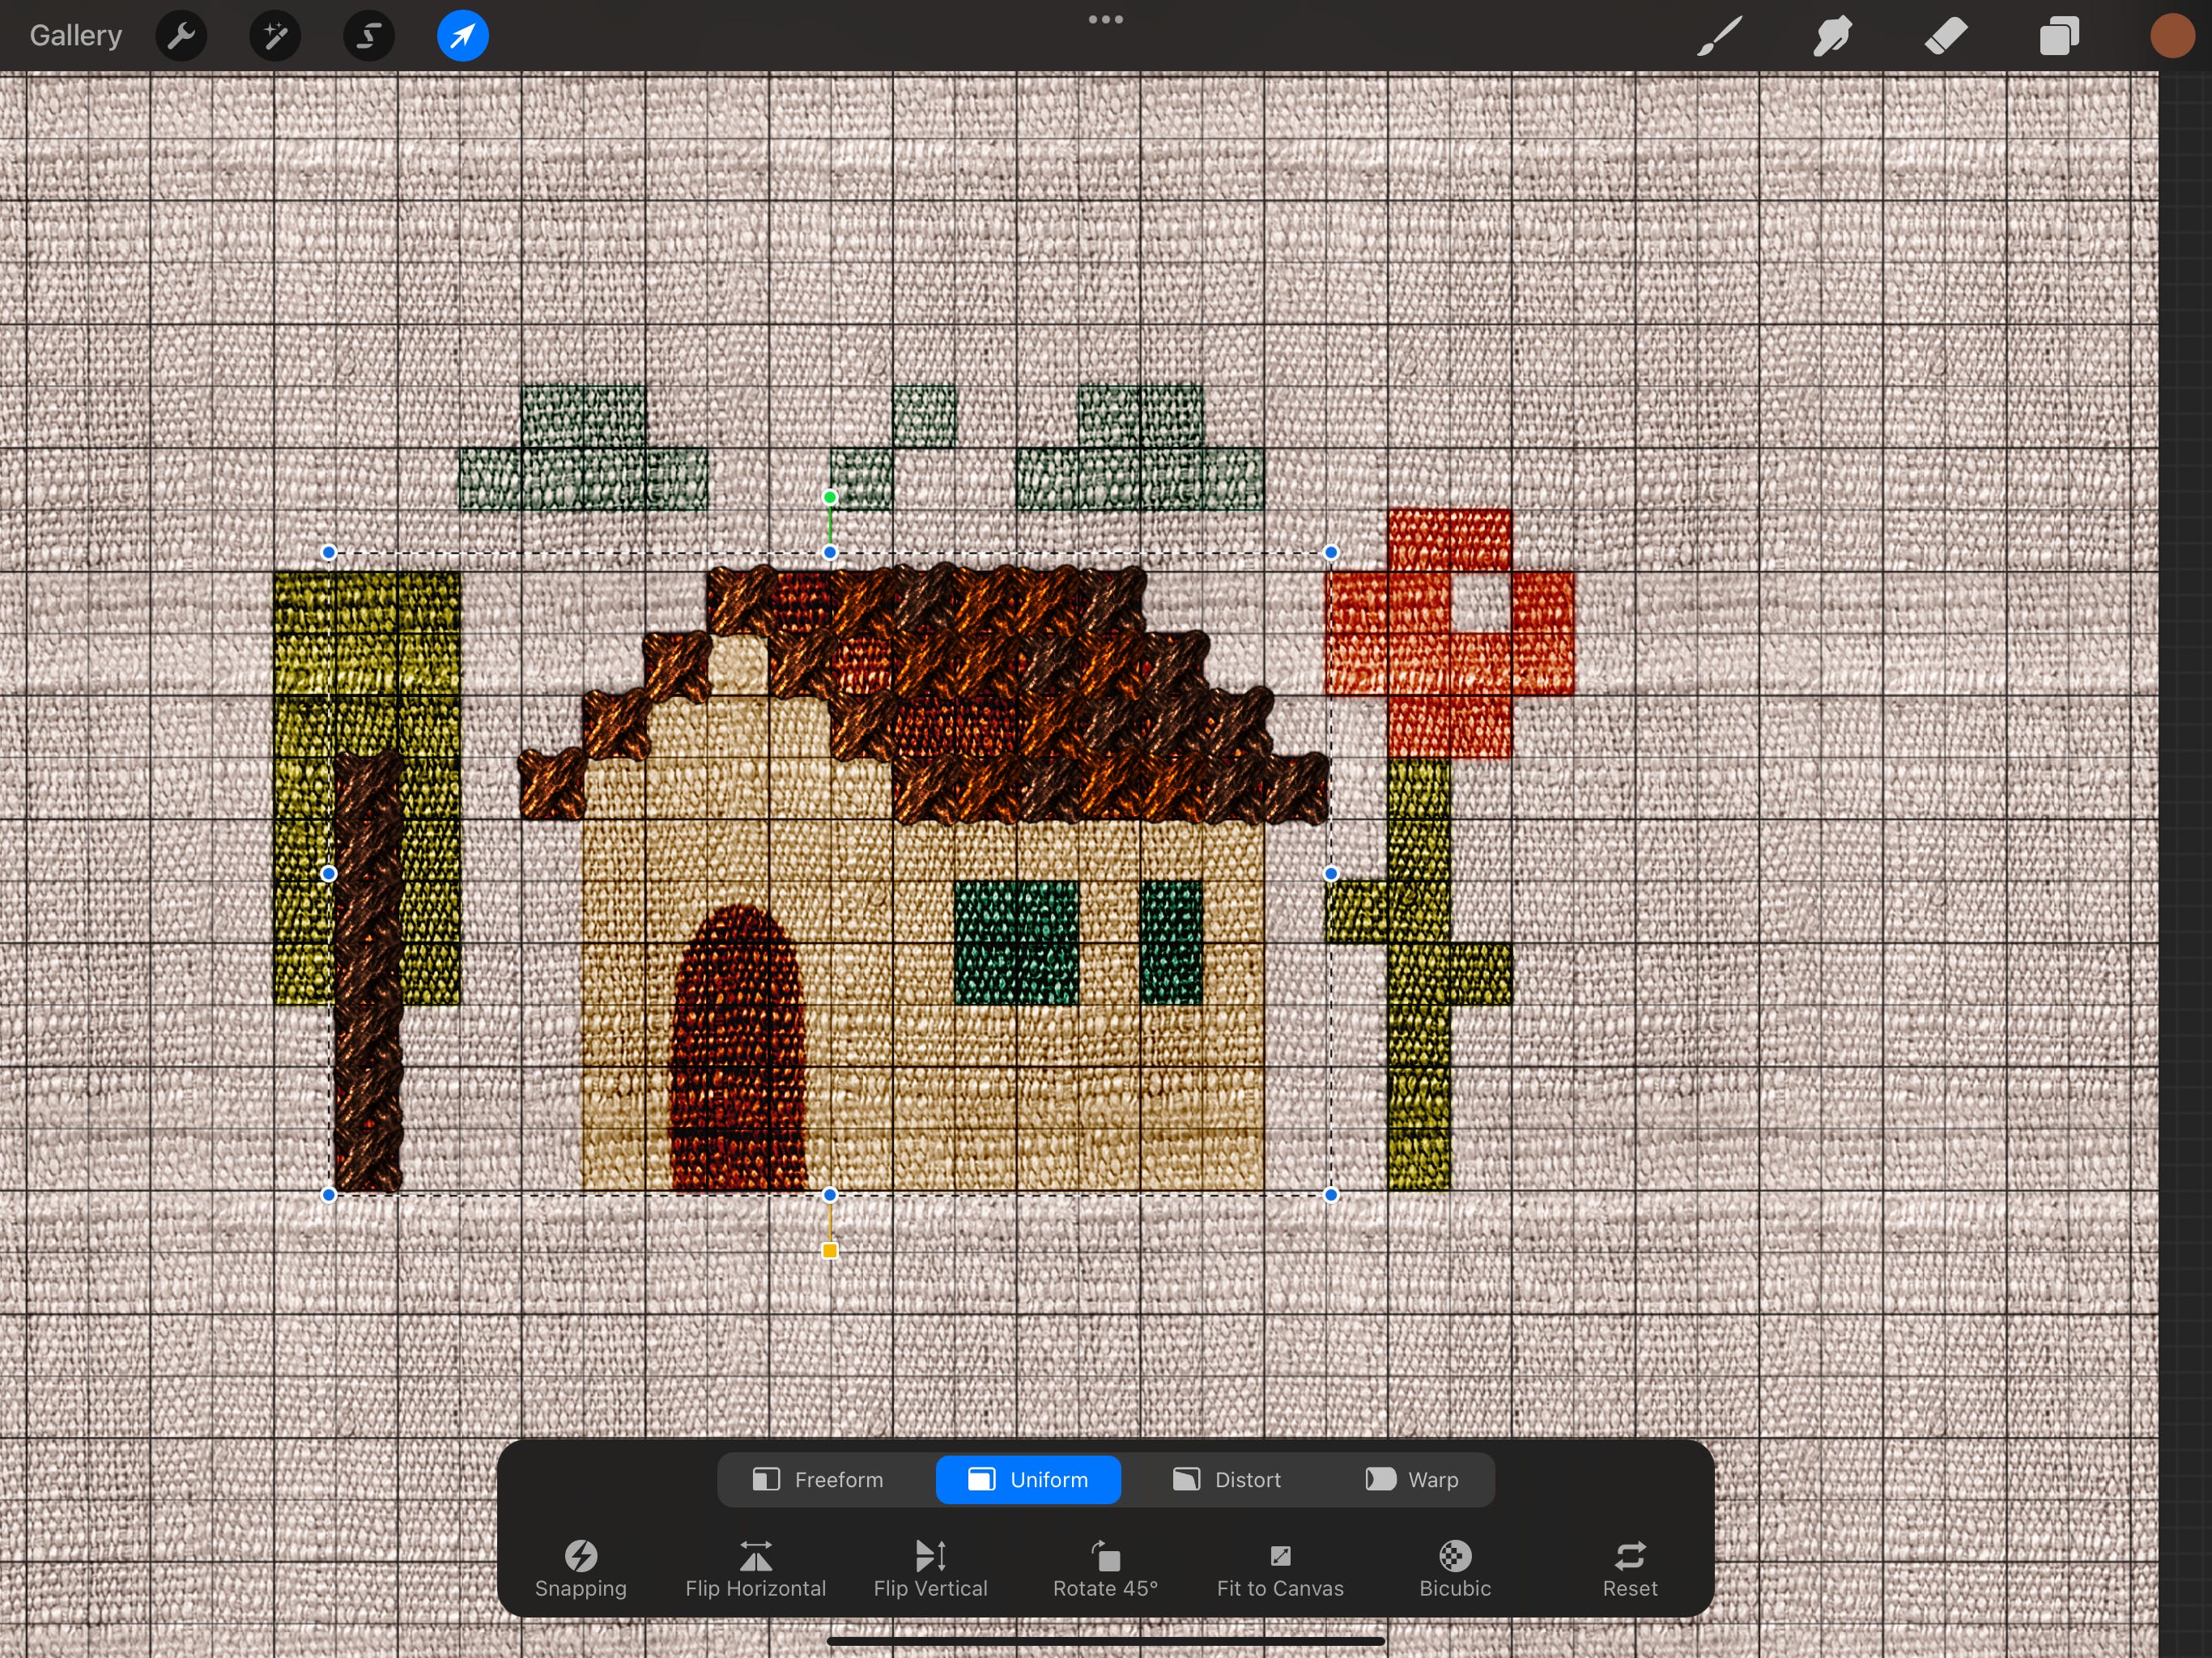Switch to Distort transform mode
The height and width of the screenshot is (1658, 2212).
coord(1227,1480)
